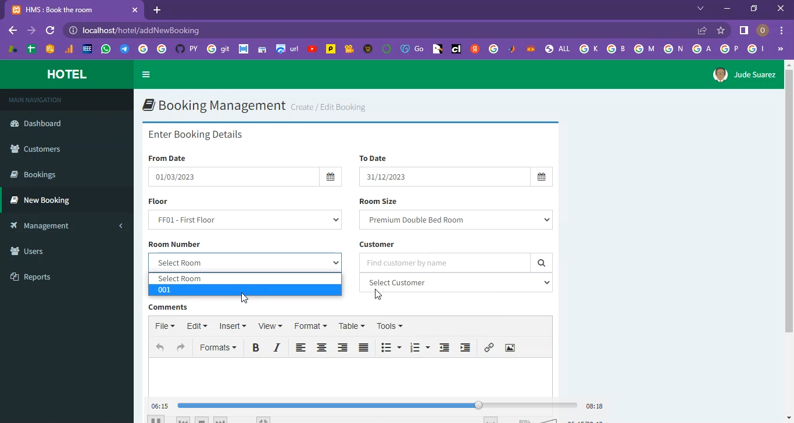Enable justify alignment in comments editor
The image size is (794, 423).
[363, 347]
